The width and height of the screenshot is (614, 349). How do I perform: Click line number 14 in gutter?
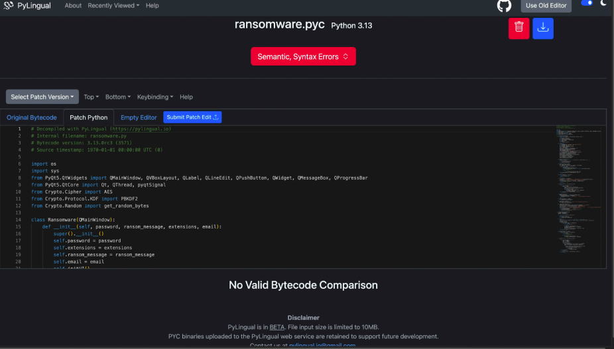pos(18,220)
